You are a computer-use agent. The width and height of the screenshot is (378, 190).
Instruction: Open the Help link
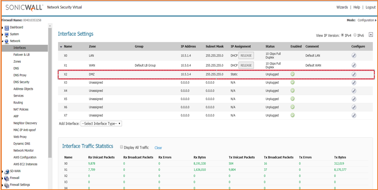(x=357, y=7)
